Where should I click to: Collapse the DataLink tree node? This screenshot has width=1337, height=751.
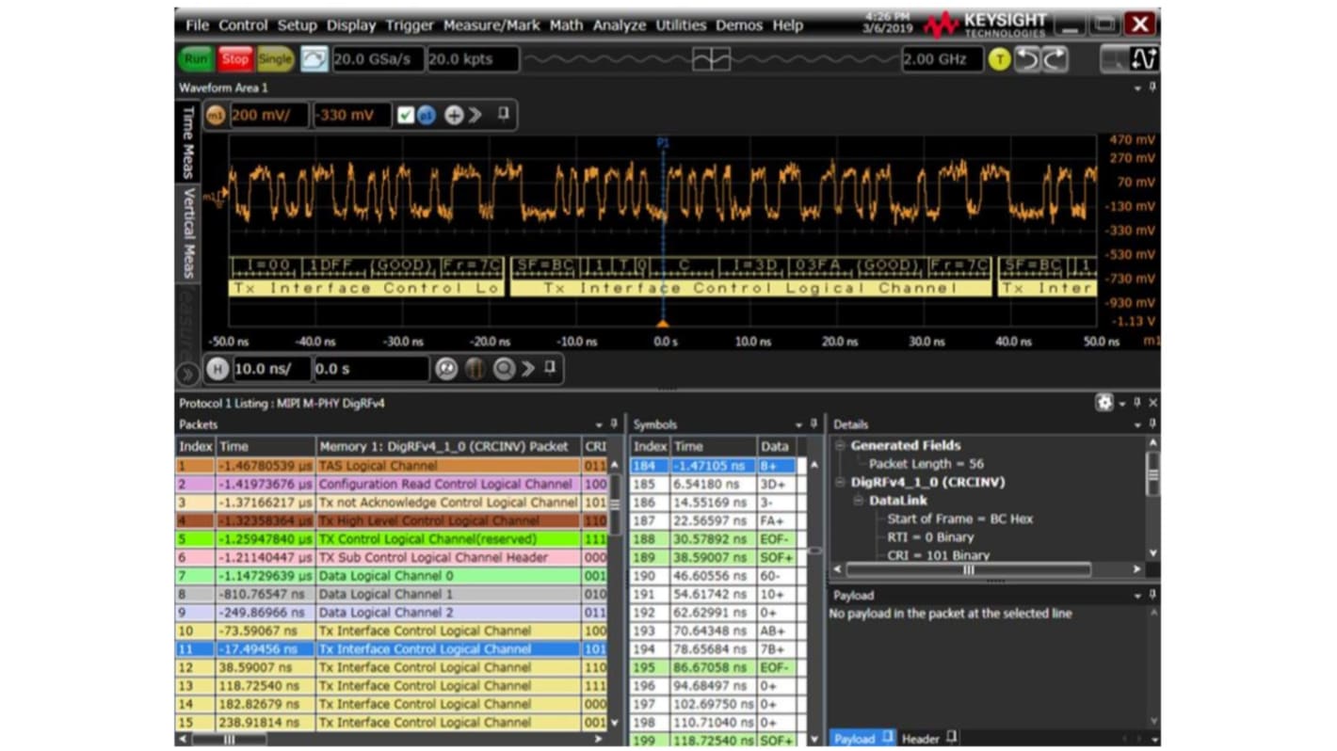(x=859, y=501)
